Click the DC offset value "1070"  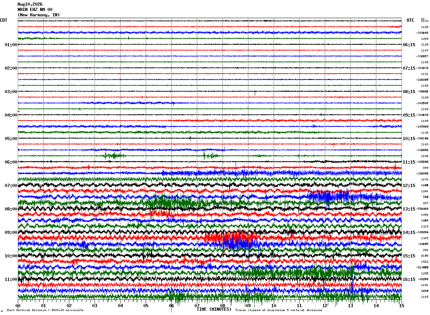click(425, 180)
